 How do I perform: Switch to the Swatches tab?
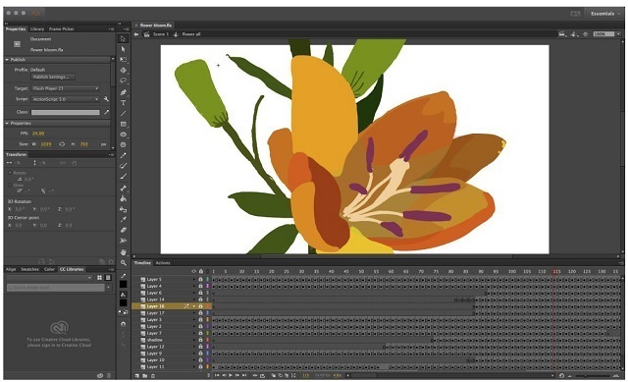pos(30,269)
